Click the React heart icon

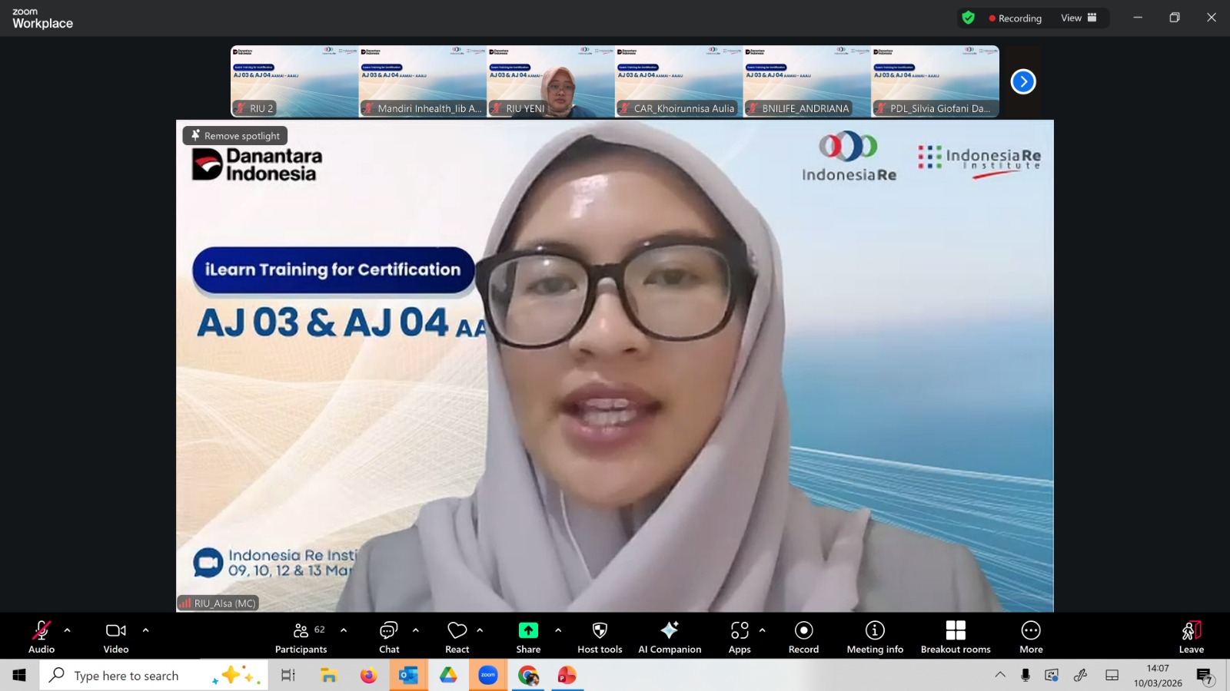pyautogui.click(x=457, y=637)
